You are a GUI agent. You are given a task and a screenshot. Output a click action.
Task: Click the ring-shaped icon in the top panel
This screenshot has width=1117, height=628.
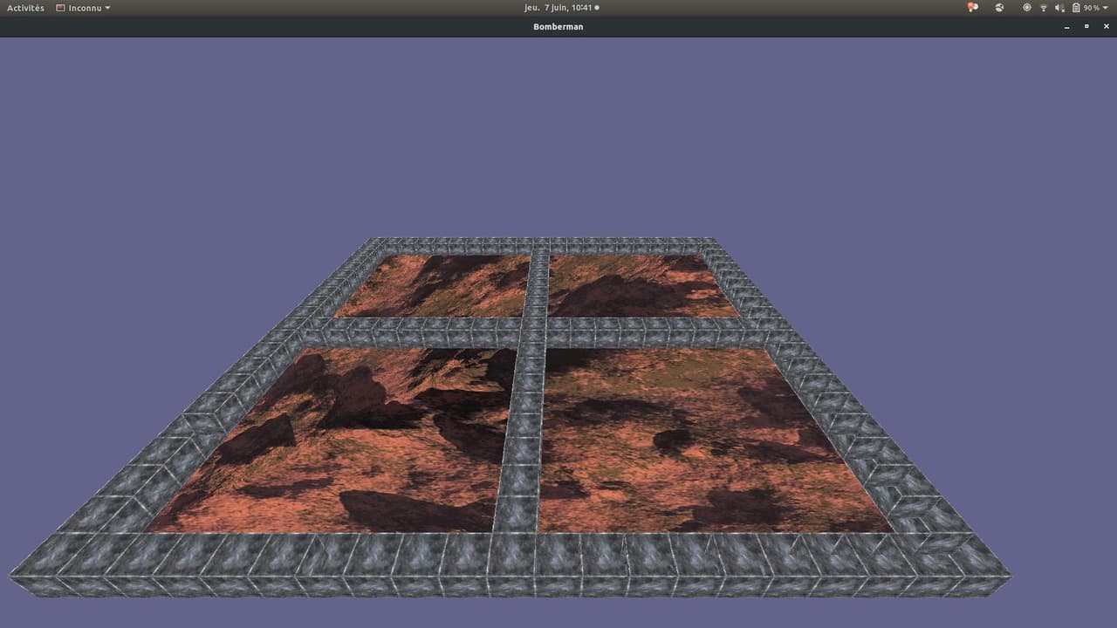point(1027,8)
